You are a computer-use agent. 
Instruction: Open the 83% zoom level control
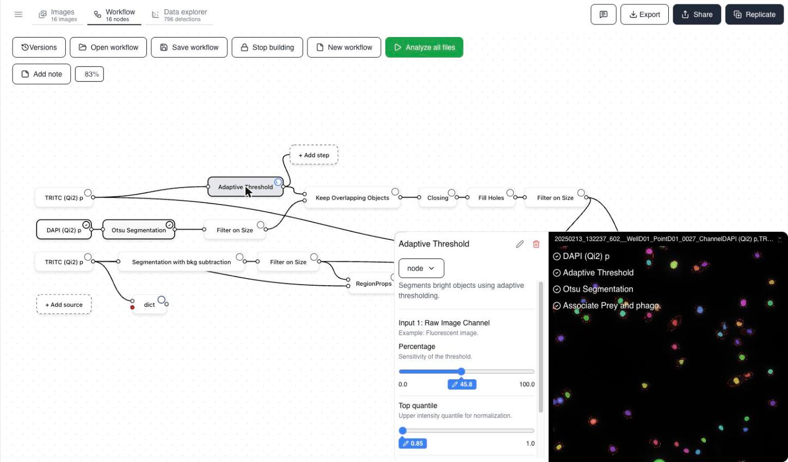coord(89,74)
